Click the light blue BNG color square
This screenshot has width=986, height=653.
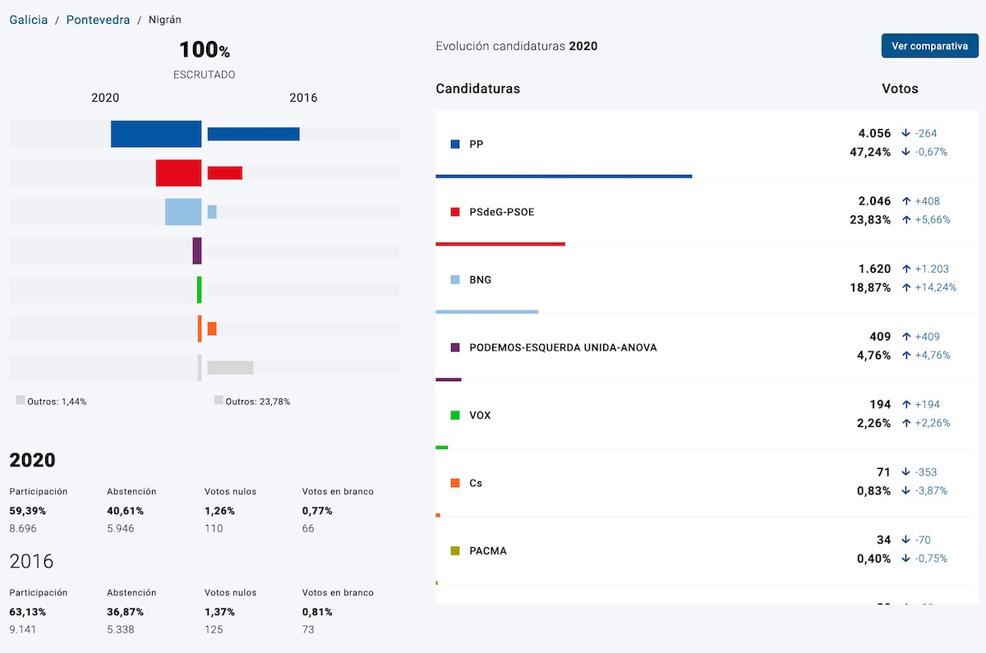tap(455, 280)
